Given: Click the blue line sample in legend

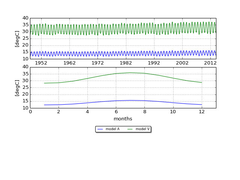Looking at the screenshot, I should point(100,129).
